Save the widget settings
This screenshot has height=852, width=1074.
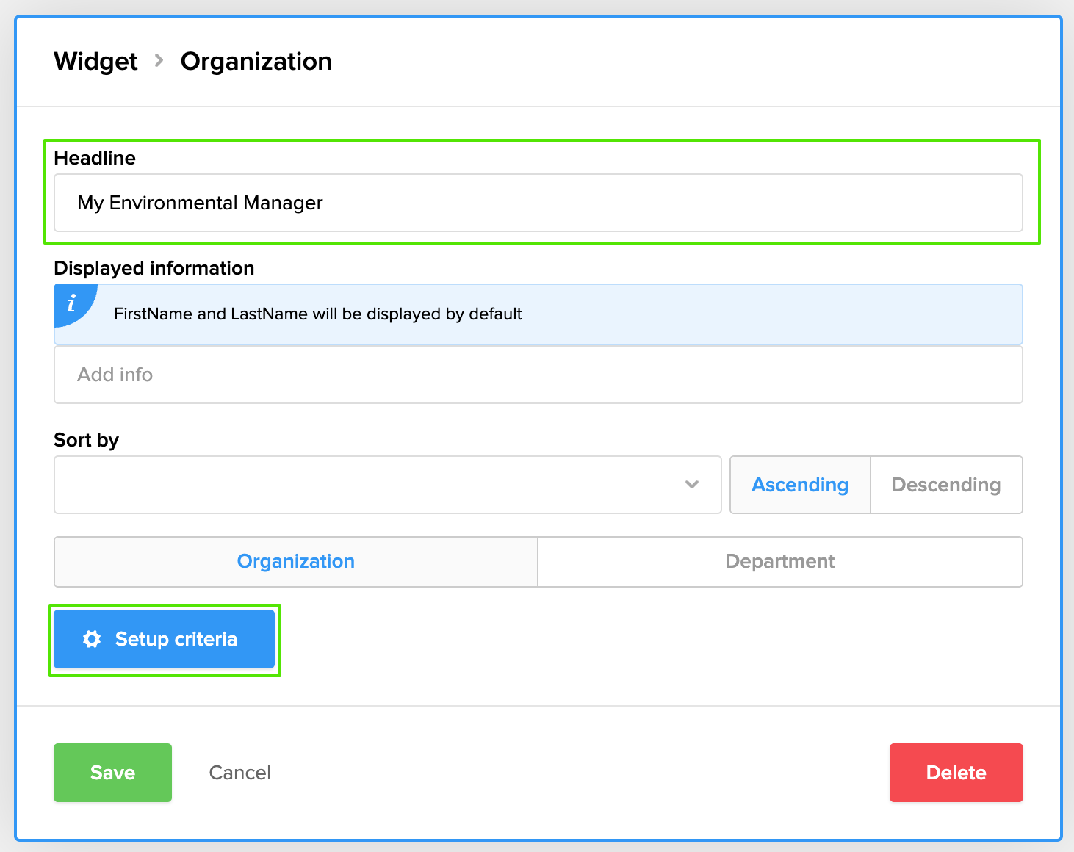tap(112, 773)
